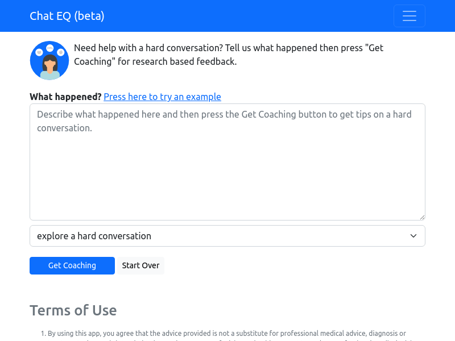Click the "What happened?" bold label
Screen dimensions: 455x341
tap(65, 97)
